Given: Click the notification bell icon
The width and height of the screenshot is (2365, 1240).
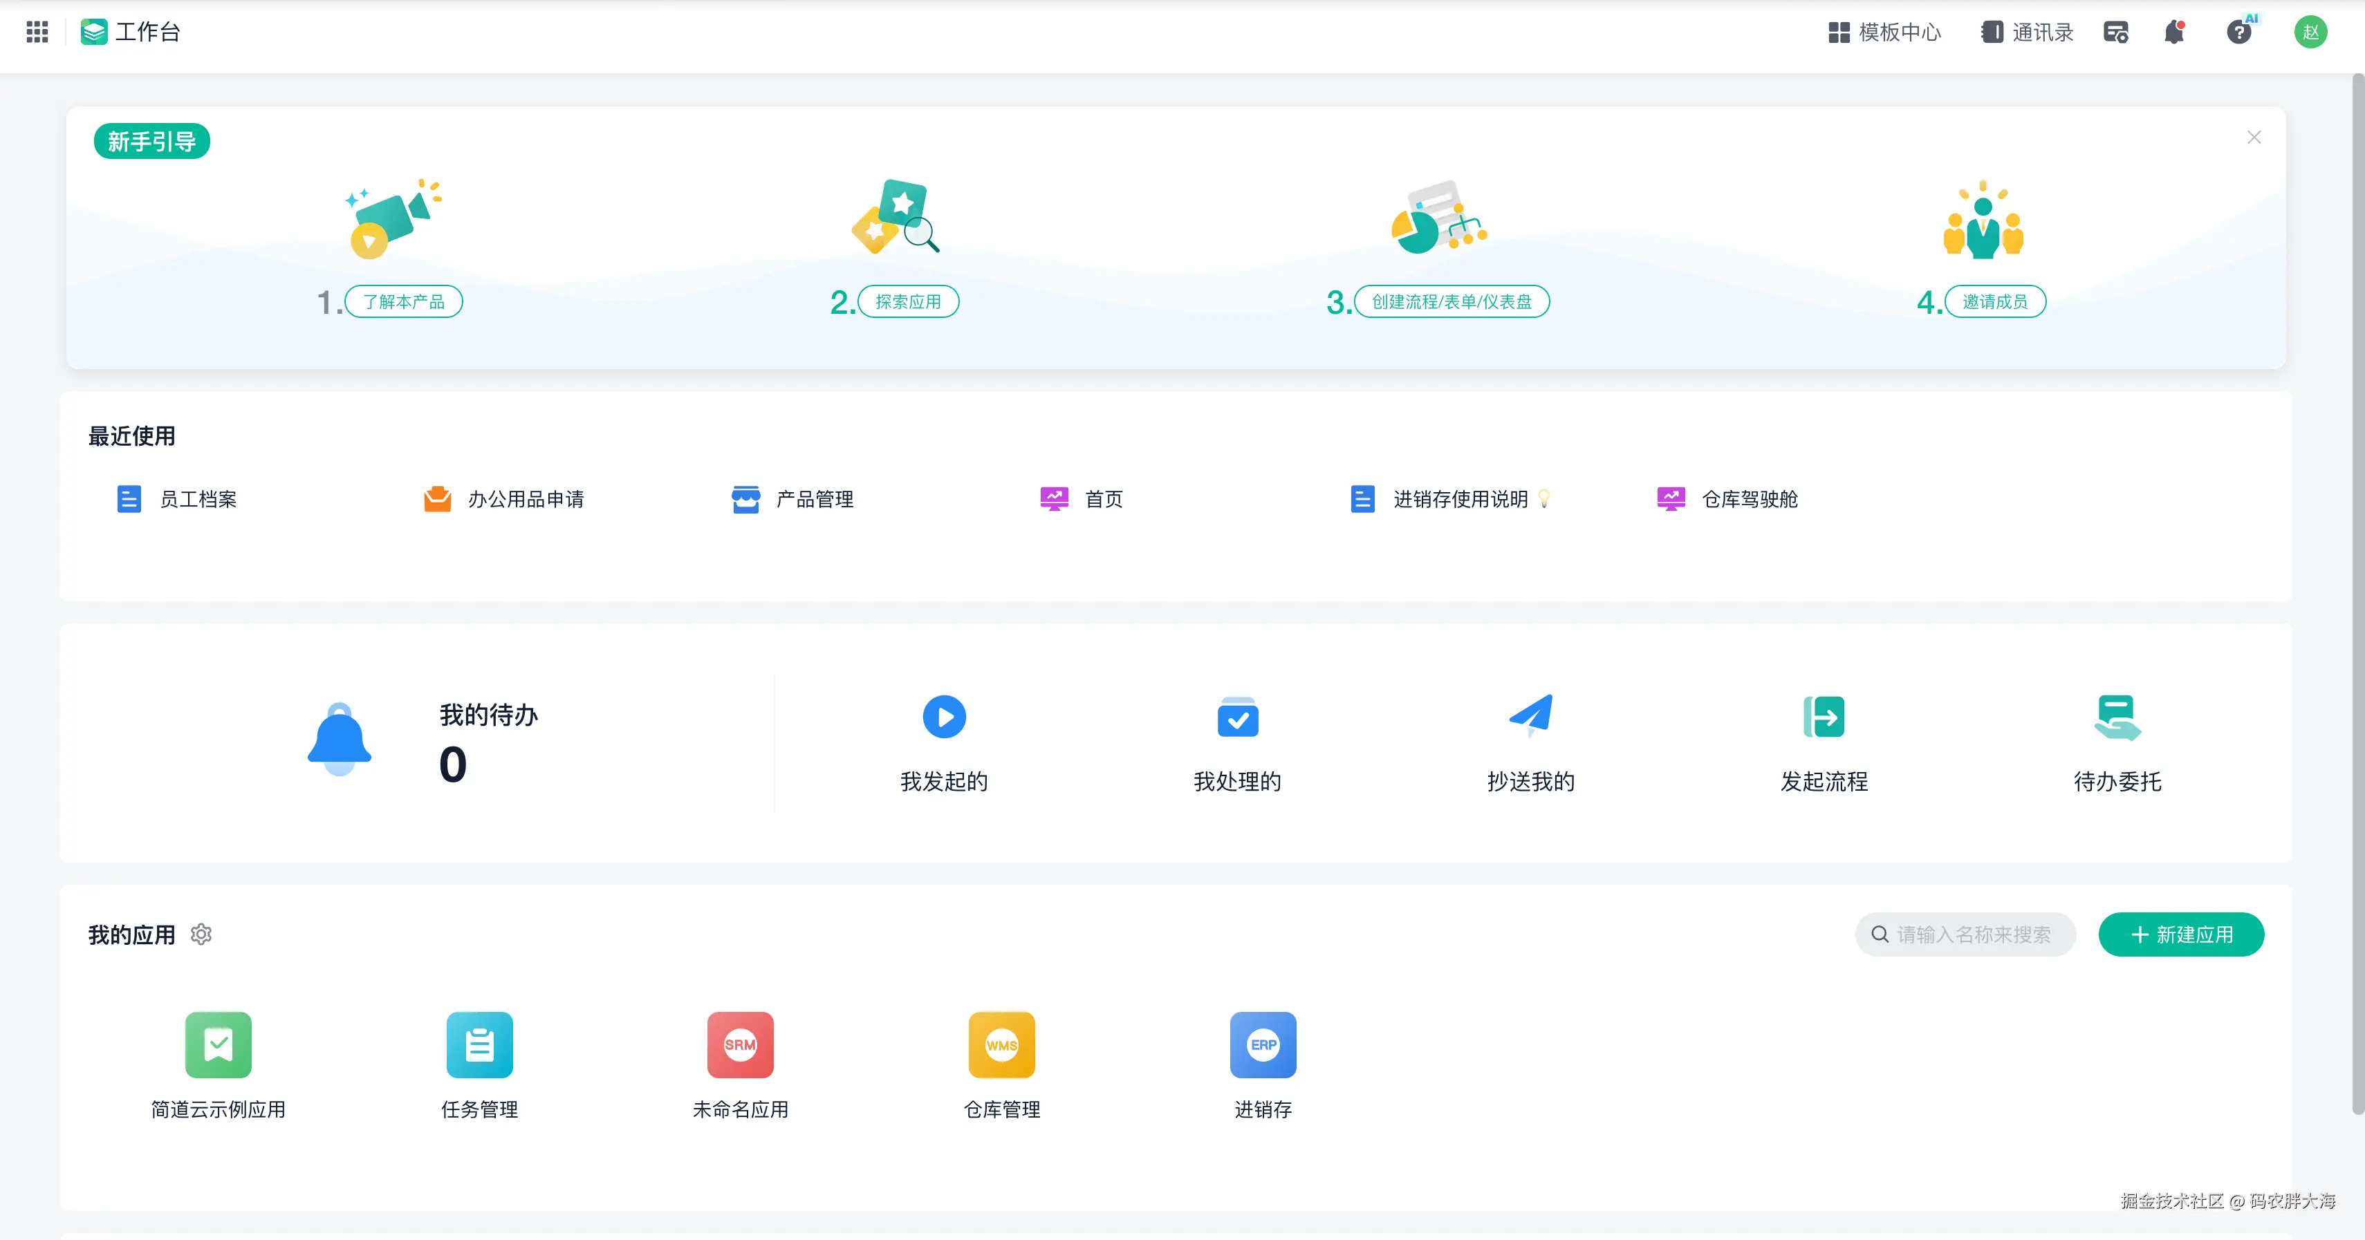Looking at the screenshot, I should click(2173, 32).
